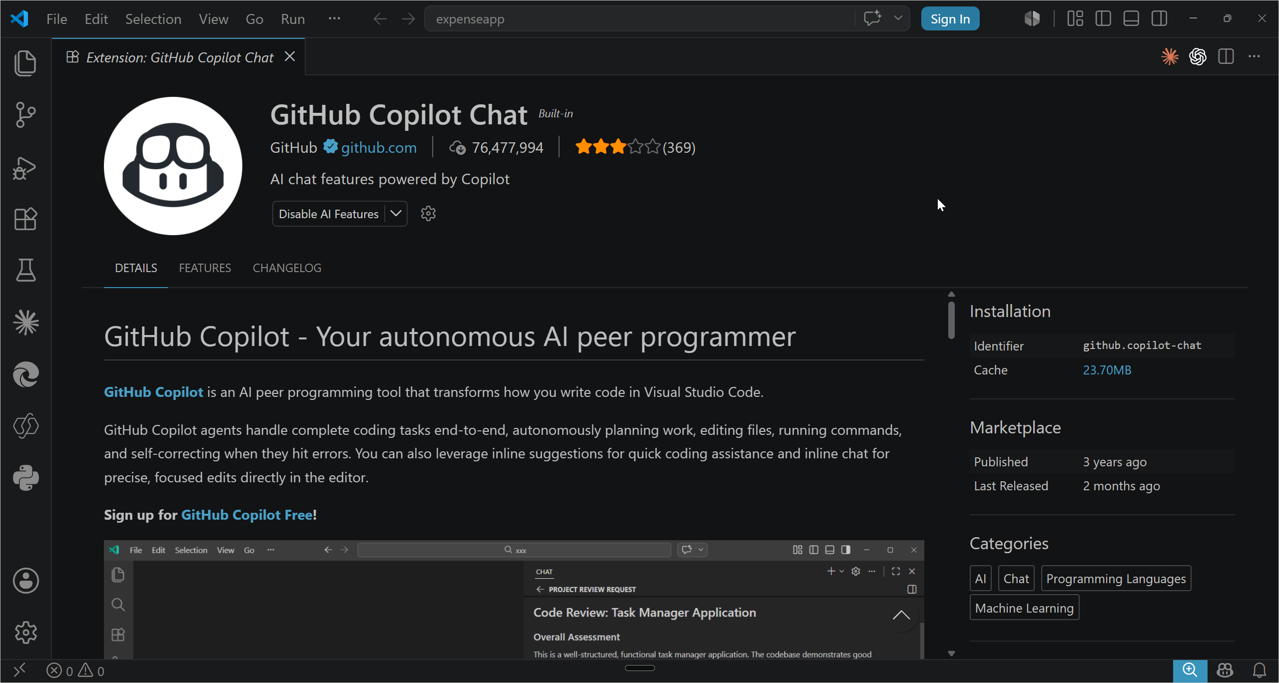This screenshot has width=1279, height=683.
Task: Click the Sign In button
Action: click(x=950, y=19)
